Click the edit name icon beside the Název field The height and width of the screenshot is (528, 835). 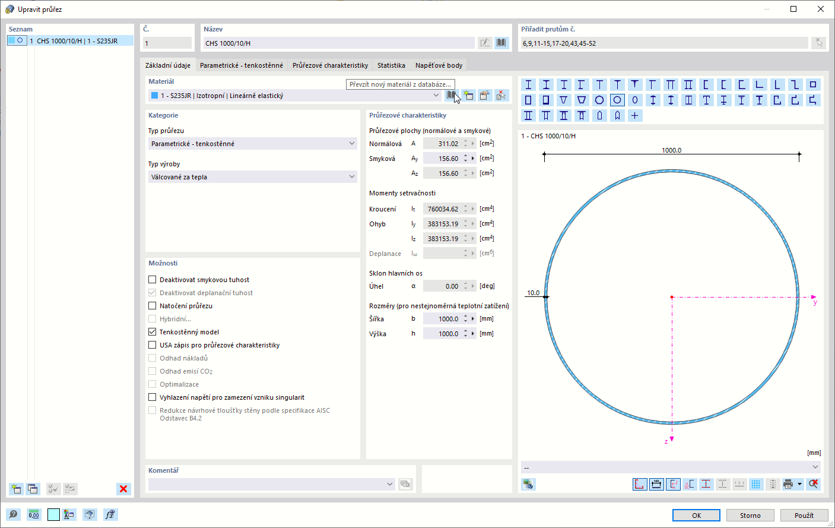[485, 43]
